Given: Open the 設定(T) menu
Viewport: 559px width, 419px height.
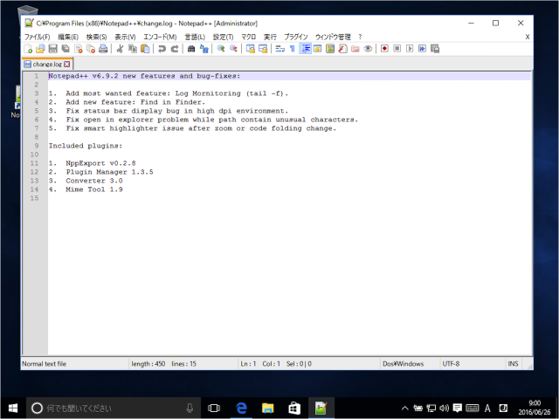Looking at the screenshot, I should 224,37.
